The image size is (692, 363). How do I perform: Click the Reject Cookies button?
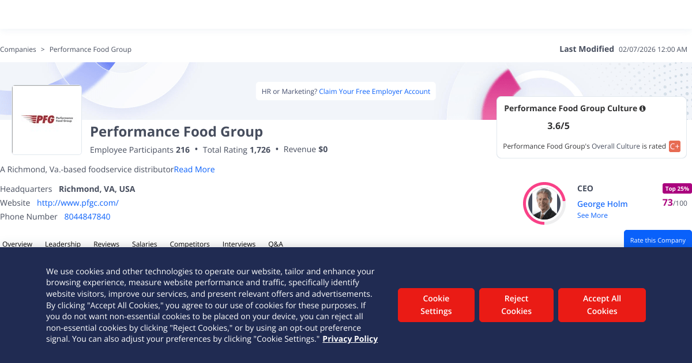[x=516, y=305]
